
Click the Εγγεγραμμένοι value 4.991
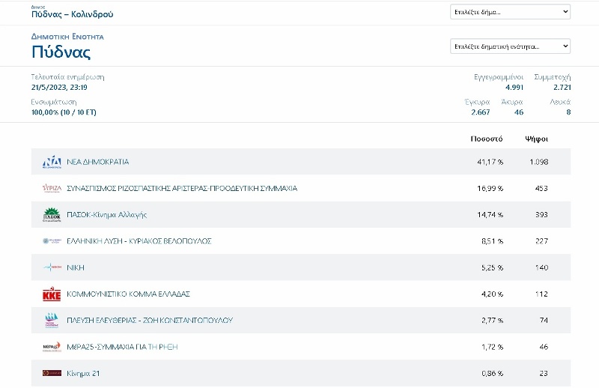[x=514, y=87]
